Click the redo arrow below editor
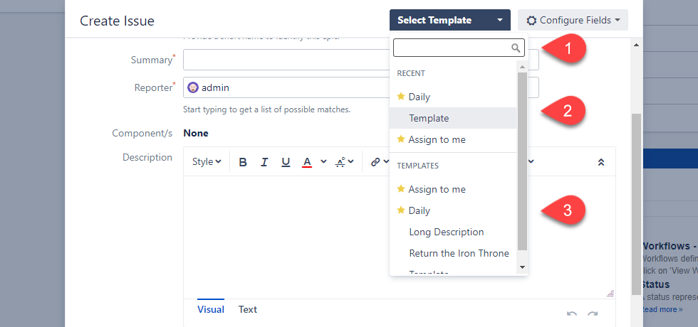This screenshot has height=327, width=698. (592, 314)
